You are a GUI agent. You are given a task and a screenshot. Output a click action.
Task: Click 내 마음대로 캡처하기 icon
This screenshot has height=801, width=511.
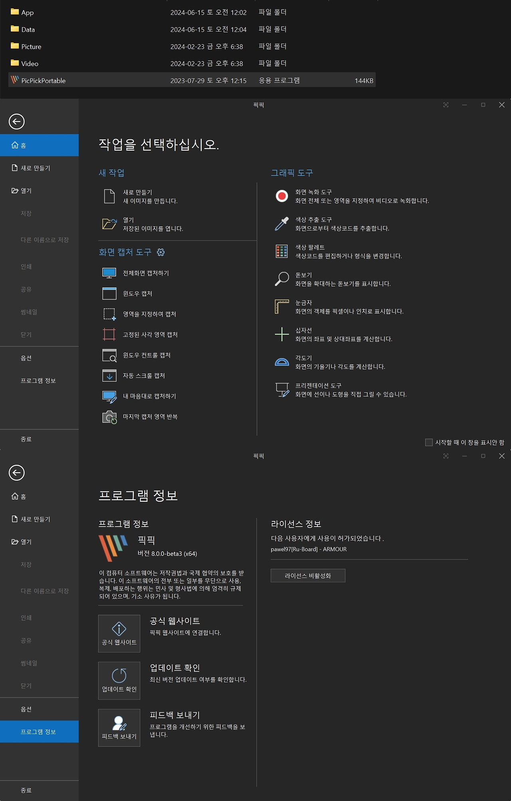pos(109,396)
